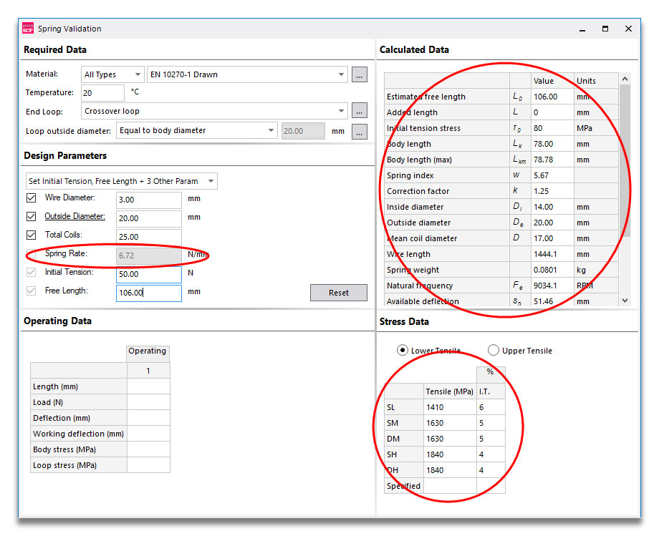Click the Spring Validation app icon
This screenshot has width=659, height=536.
tap(28, 28)
